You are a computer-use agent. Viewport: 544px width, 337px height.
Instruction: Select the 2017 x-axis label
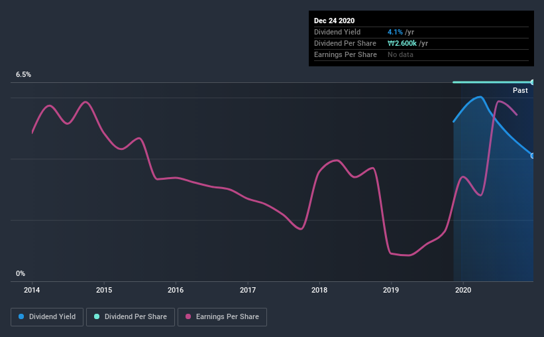pyautogui.click(x=248, y=290)
